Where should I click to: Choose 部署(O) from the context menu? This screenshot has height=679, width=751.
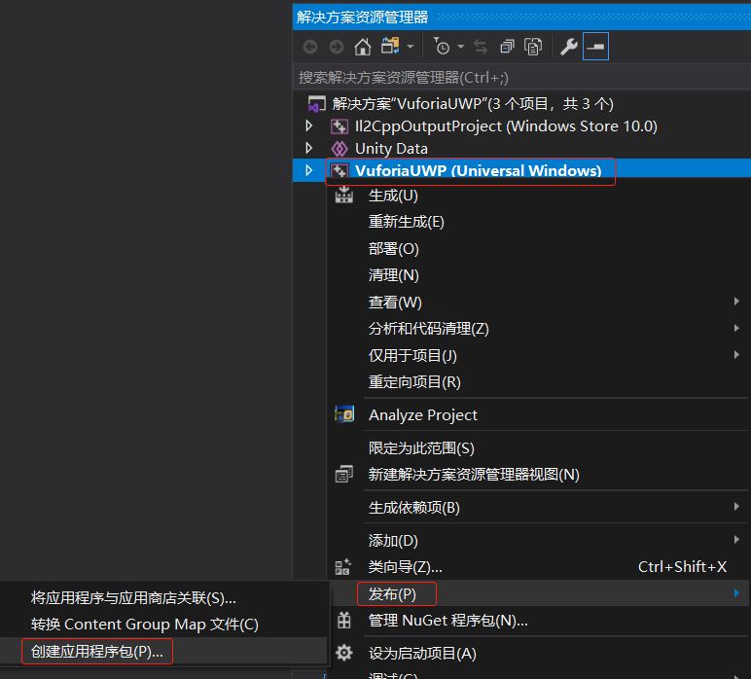(x=538, y=249)
